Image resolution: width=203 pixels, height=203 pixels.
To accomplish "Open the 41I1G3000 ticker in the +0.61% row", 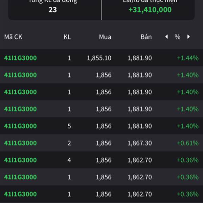I will pyautogui.click(x=20, y=143).
